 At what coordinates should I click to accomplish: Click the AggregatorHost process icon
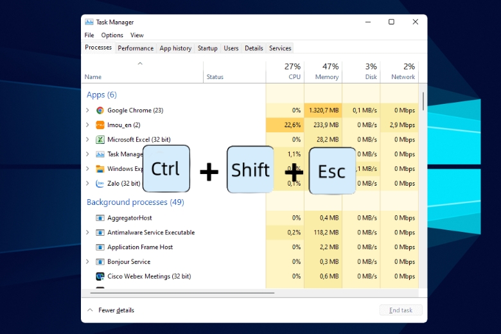click(x=100, y=218)
